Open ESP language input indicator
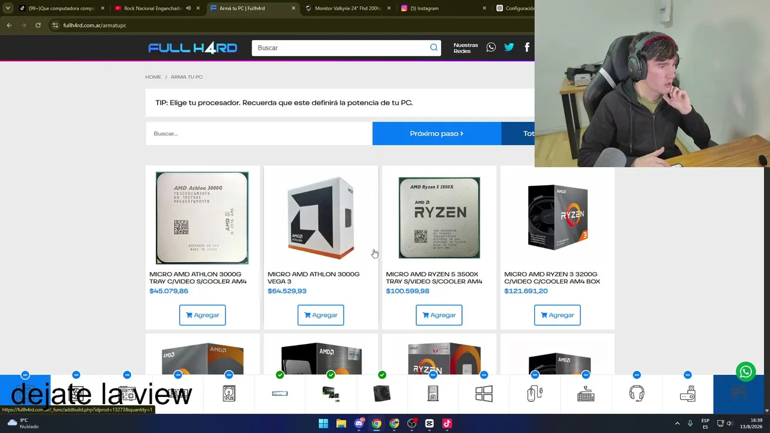The image size is (770, 433). (705, 423)
